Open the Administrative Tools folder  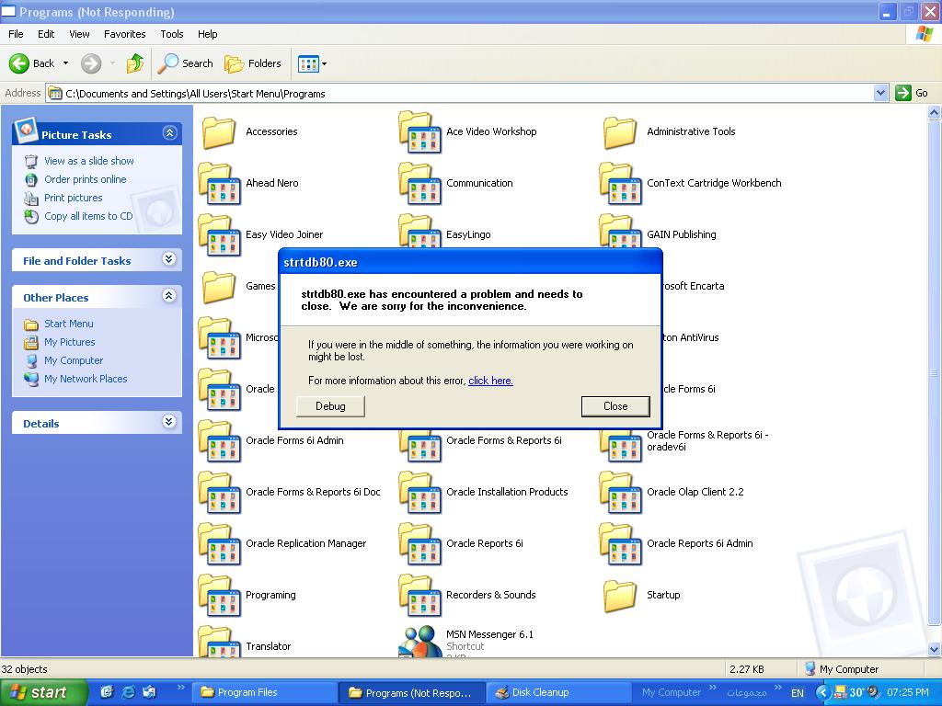click(619, 132)
